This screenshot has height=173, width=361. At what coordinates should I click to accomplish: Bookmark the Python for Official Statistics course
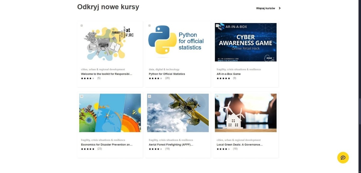pyautogui.click(x=150, y=26)
